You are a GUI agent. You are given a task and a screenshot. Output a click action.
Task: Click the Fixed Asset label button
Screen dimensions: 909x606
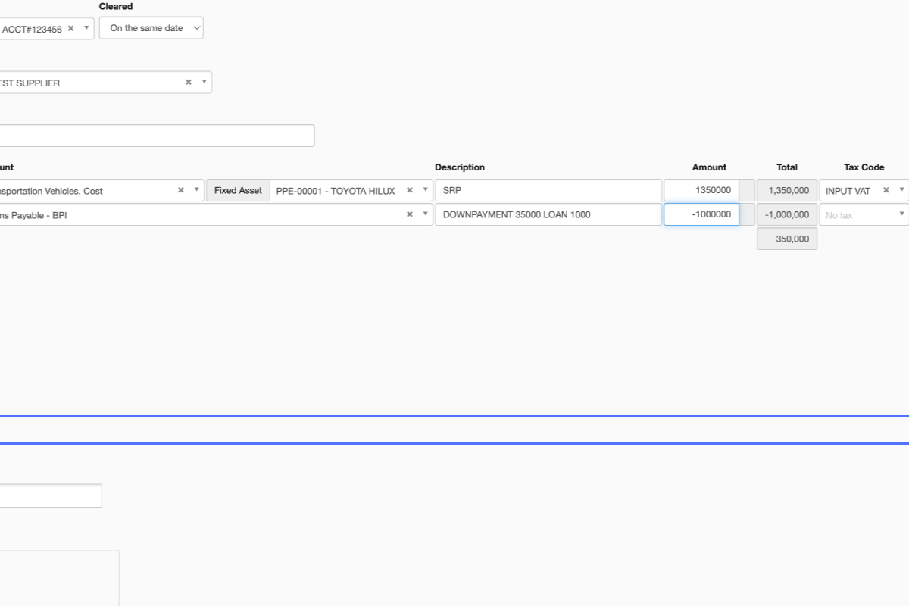pos(238,191)
